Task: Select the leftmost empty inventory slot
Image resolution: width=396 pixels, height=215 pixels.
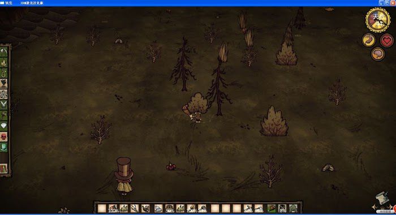Action: pos(102,208)
